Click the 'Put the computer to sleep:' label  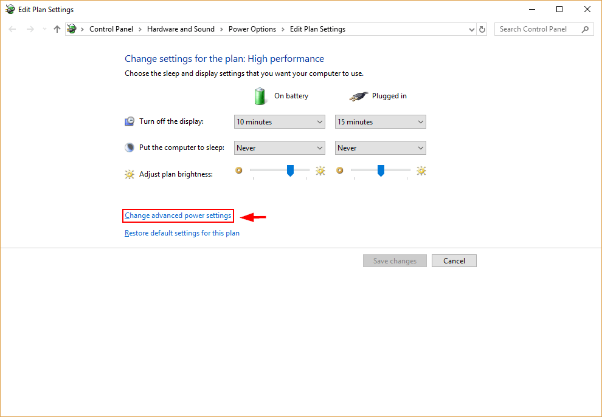tap(182, 147)
